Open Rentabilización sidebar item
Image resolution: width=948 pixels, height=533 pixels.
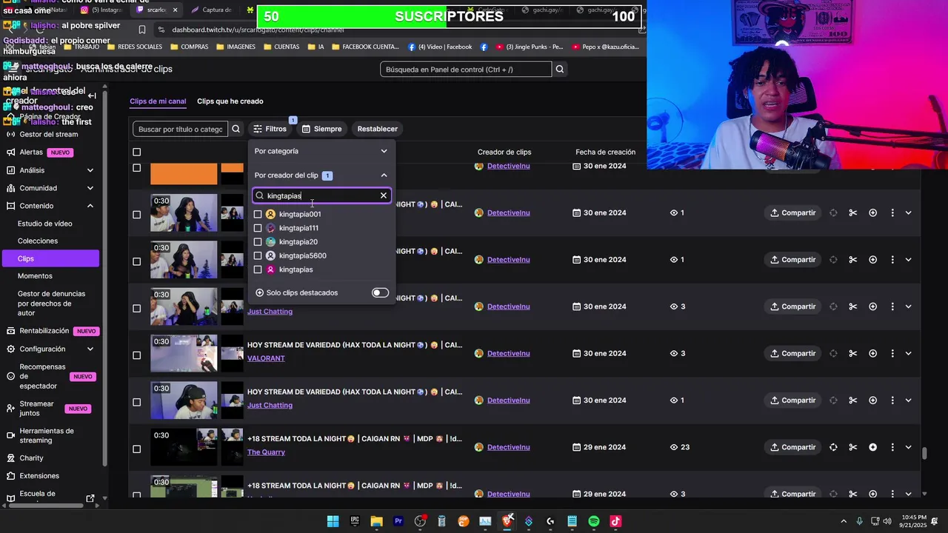click(44, 331)
